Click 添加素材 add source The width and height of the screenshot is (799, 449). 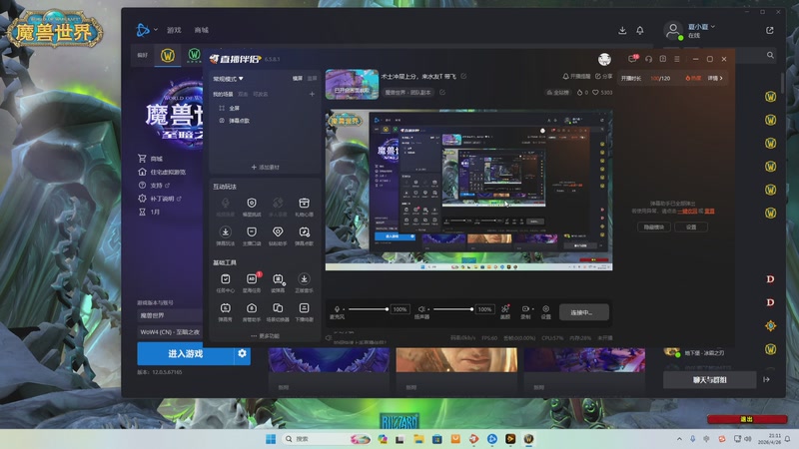[265, 167]
